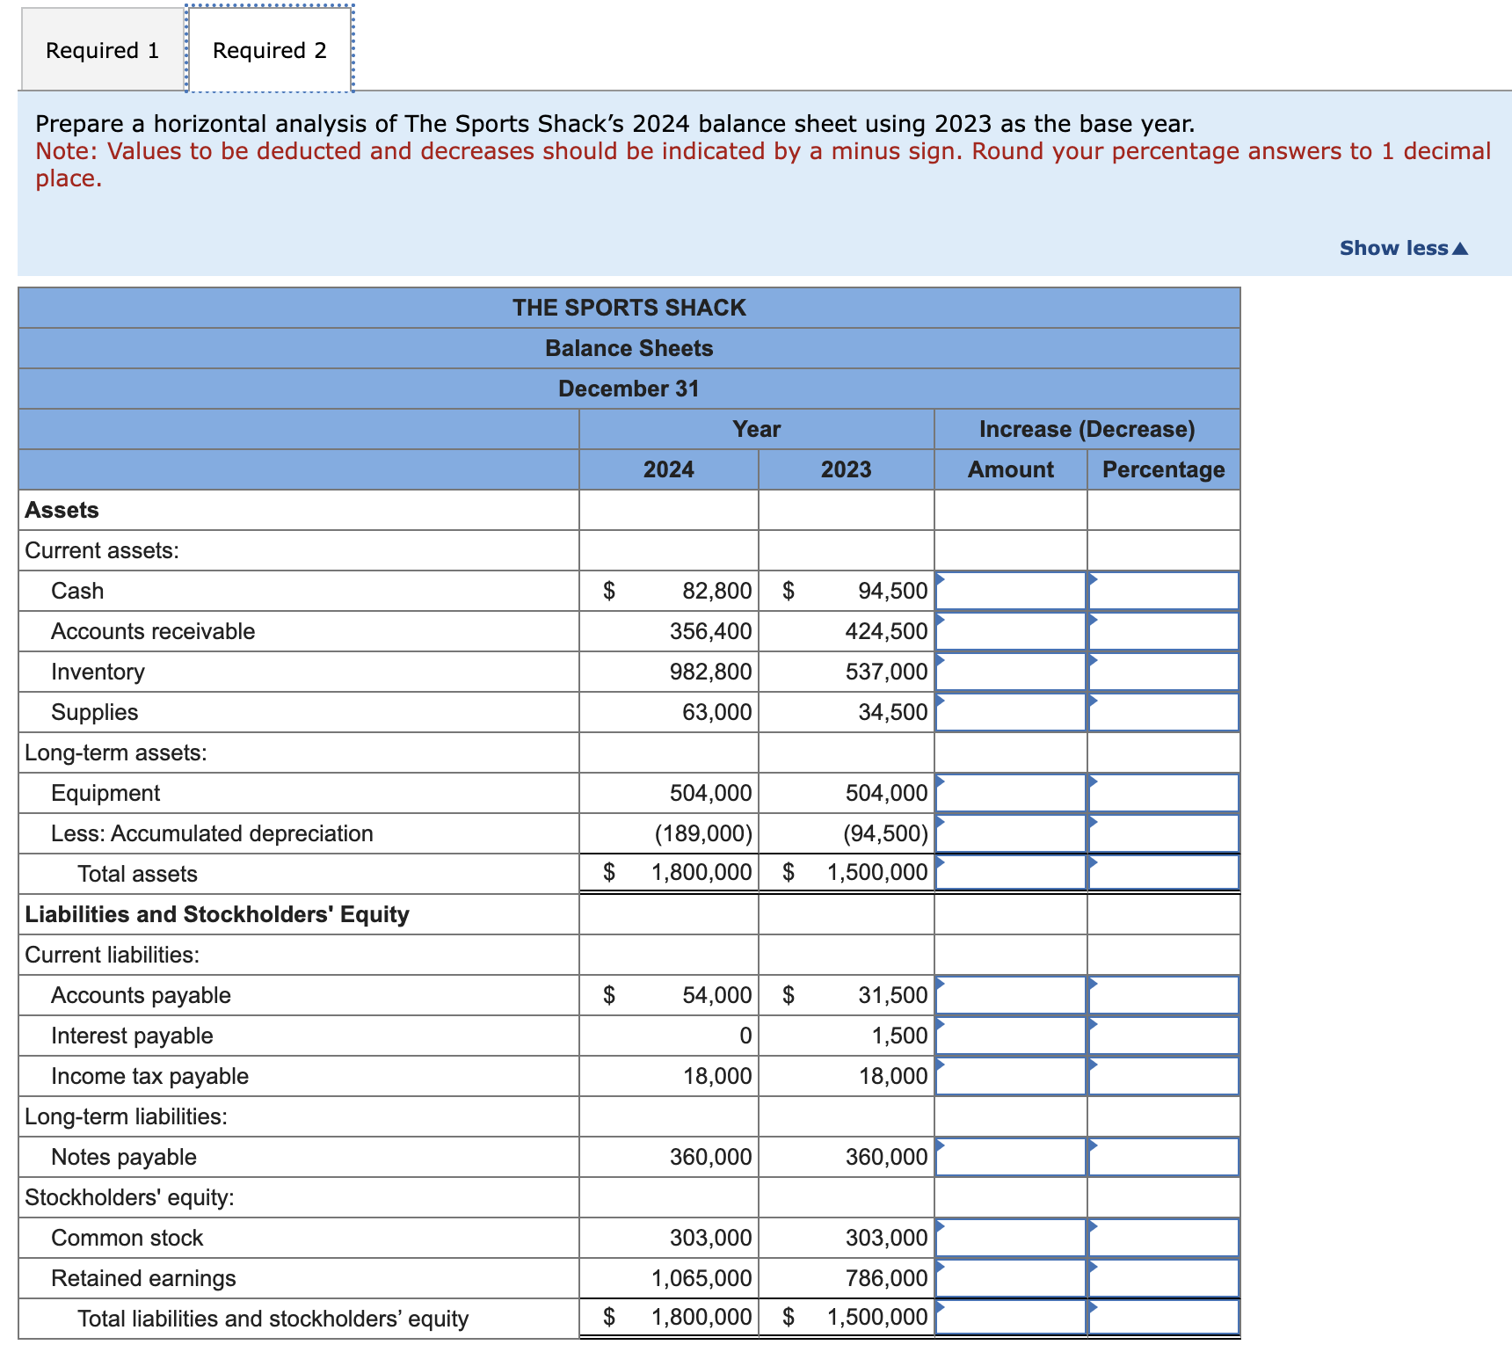1512x1352 pixels.
Task: Collapse instructions via Show less link
Action: [1405, 247]
